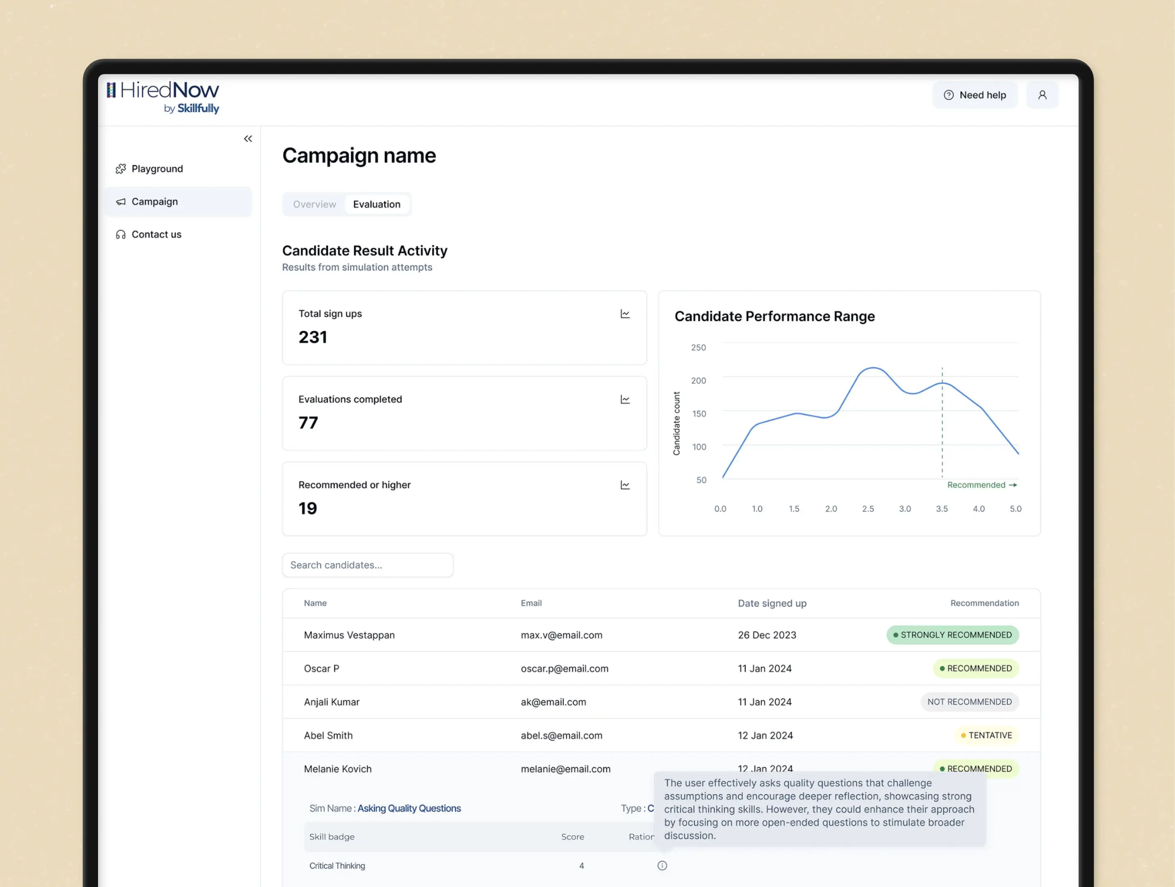Click the Evaluations completed chart icon
Image resolution: width=1175 pixels, height=887 pixels.
click(625, 400)
